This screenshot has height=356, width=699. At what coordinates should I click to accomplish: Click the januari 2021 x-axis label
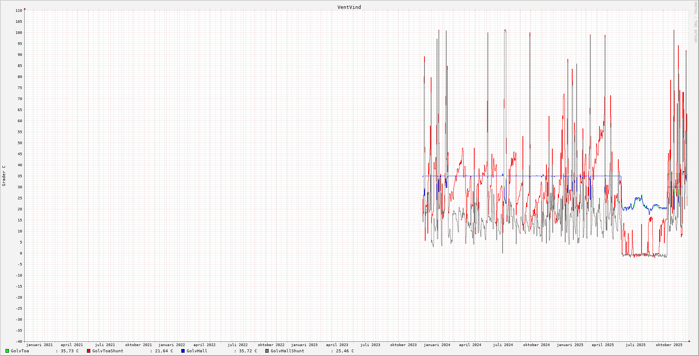pos(39,345)
